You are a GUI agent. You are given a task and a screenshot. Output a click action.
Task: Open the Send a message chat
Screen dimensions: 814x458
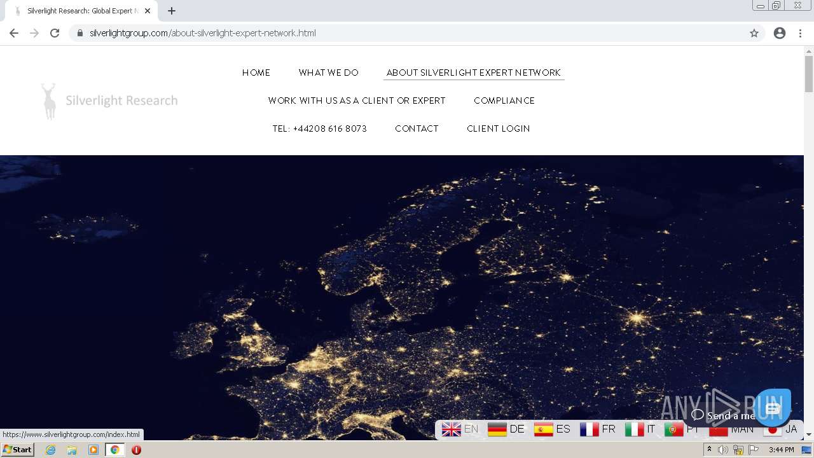(x=723, y=415)
